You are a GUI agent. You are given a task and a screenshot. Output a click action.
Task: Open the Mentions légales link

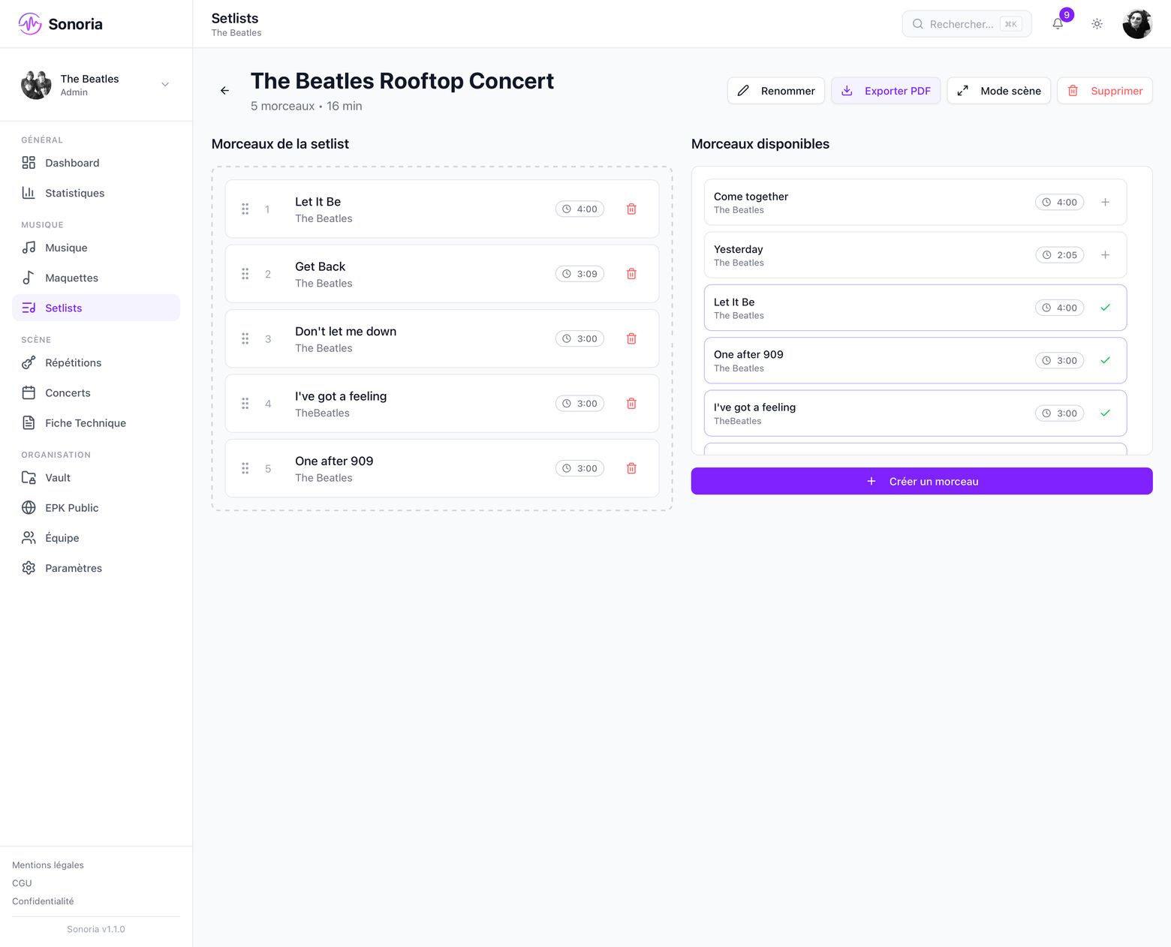pos(48,865)
